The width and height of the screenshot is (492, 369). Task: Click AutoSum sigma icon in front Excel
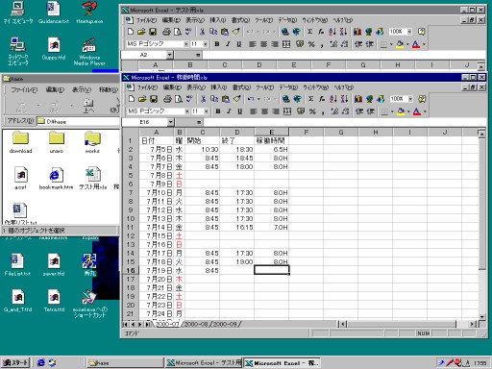[x=310, y=99]
